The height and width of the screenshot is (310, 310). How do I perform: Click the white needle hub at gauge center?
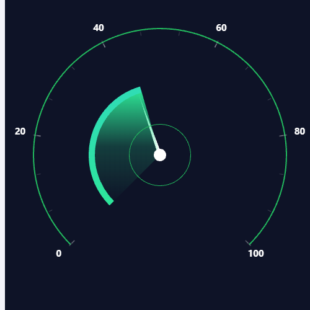160,155
